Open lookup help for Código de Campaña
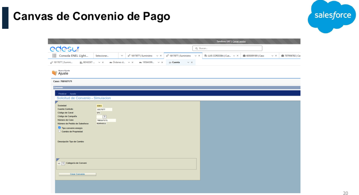This screenshot has height=195, width=359. tap(104, 116)
